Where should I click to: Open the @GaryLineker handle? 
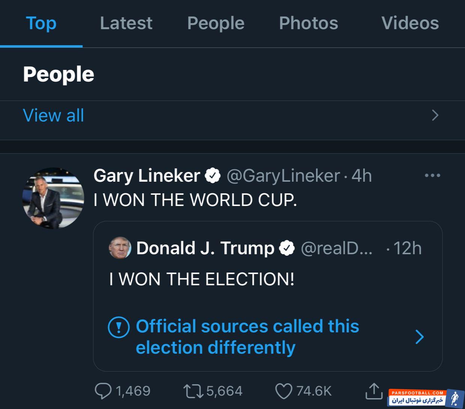(283, 176)
